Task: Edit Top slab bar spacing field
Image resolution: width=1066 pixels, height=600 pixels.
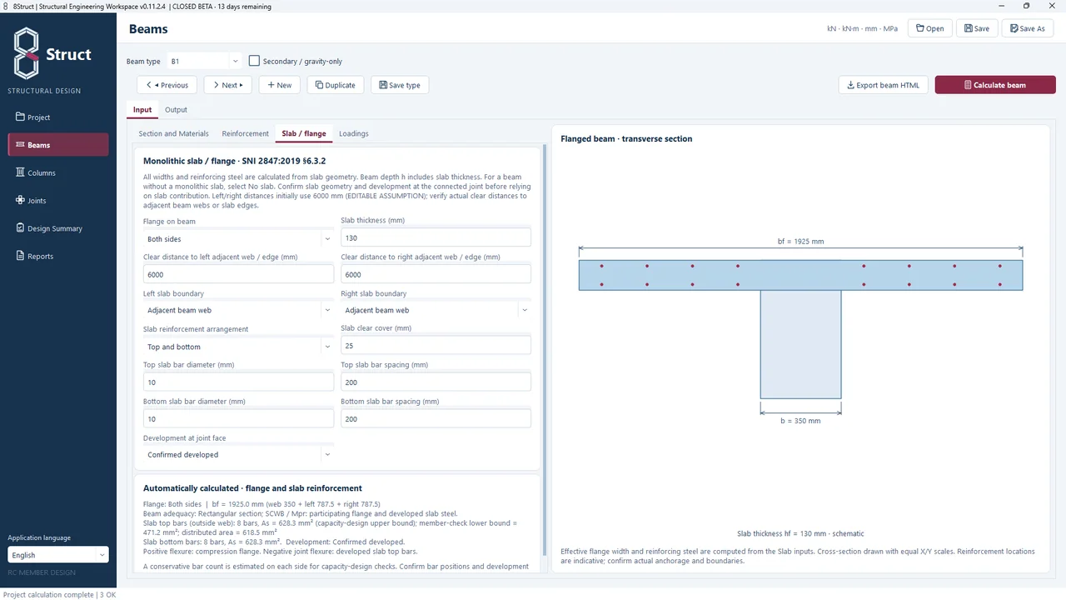Action: 436,382
